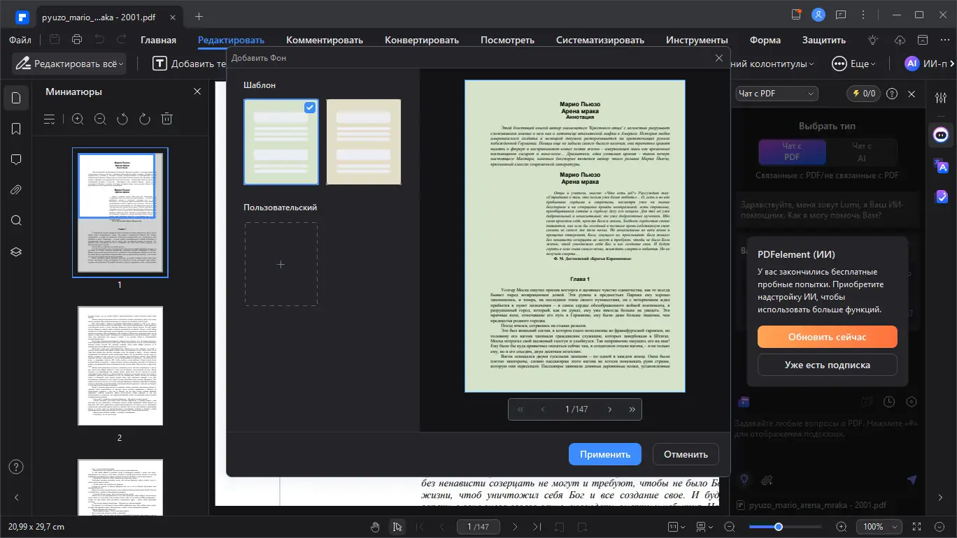Adjust the zoom slider in status bar
Image resolution: width=957 pixels, height=538 pixels.
[778, 526]
